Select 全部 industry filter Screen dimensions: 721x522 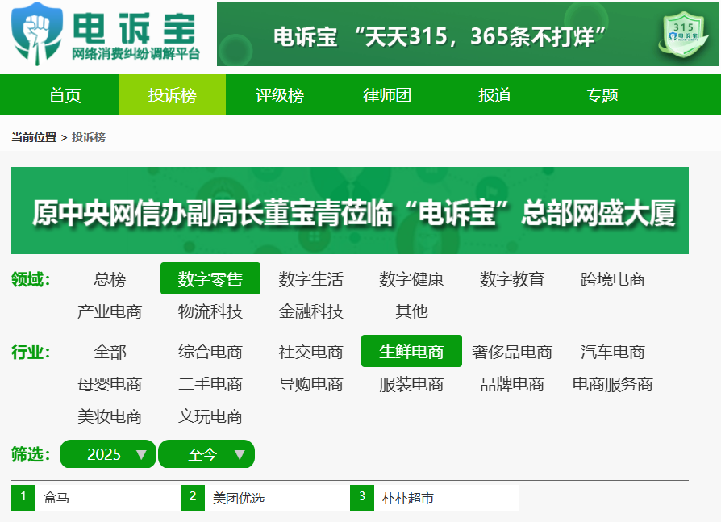point(110,352)
